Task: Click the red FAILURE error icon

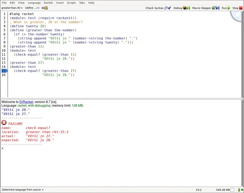Action: [x=4, y=123]
